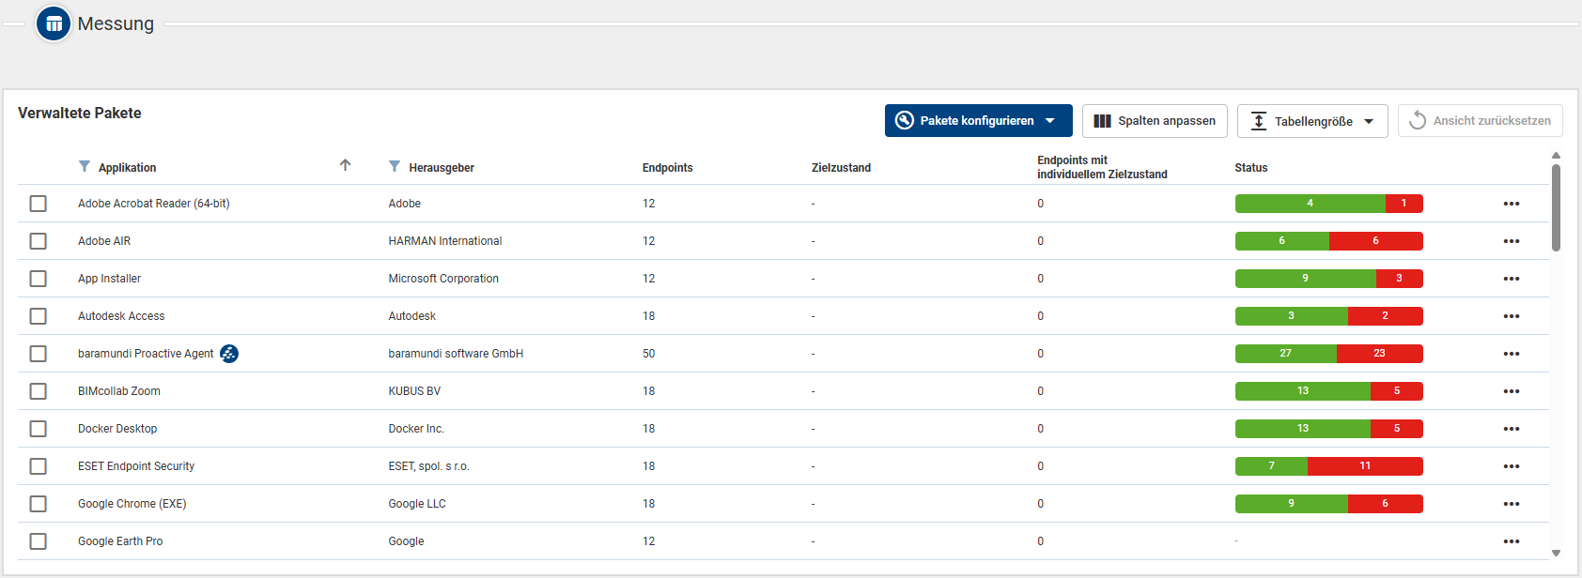1582x578 pixels.
Task: Open three-dot menu for Google Chrome (EXE)
Action: [x=1511, y=504]
